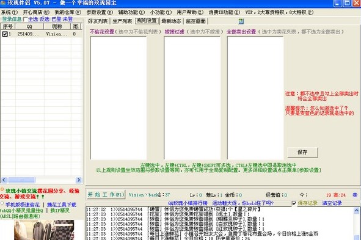The image size is (361, 240).
Task: Click the 反选 link
Action: click(x=45, y=20)
